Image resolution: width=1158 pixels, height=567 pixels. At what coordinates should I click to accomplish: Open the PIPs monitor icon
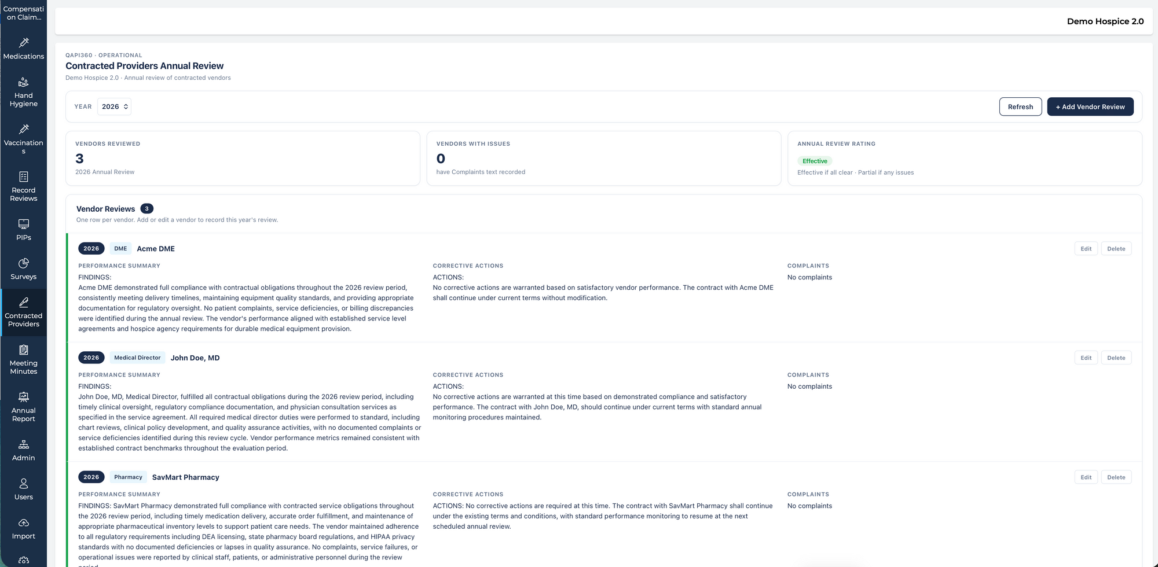click(24, 224)
